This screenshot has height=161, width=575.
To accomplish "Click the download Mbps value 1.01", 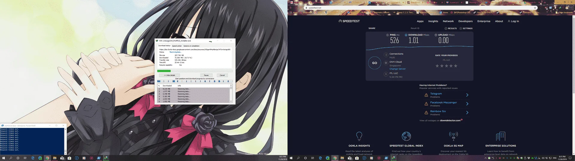I will click(x=414, y=41).
